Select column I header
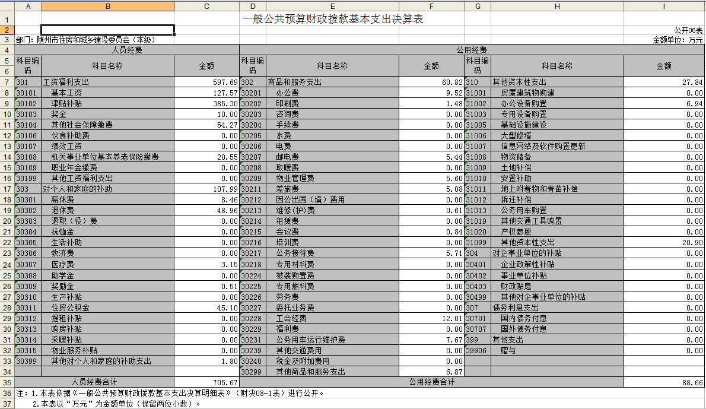The image size is (706, 409). pyautogui.click(x=664, y=6)
